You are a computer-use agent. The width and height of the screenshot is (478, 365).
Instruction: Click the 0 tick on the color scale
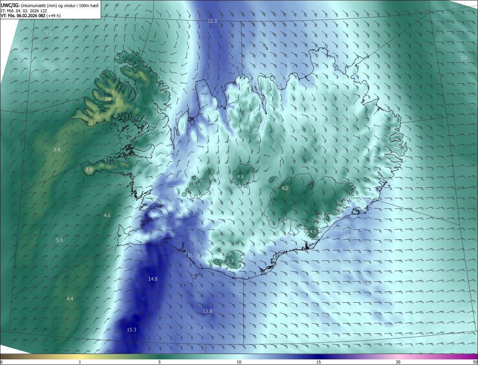click(x=1, y=362)
